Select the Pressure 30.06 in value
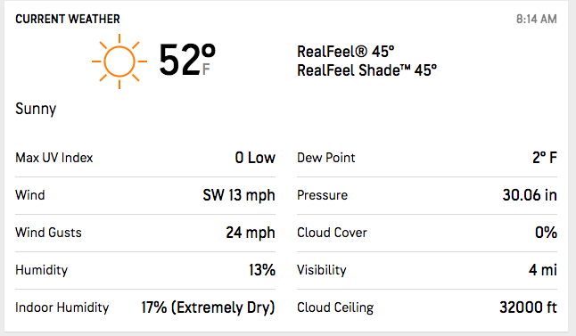576x336 pixels. coord(530,195)
